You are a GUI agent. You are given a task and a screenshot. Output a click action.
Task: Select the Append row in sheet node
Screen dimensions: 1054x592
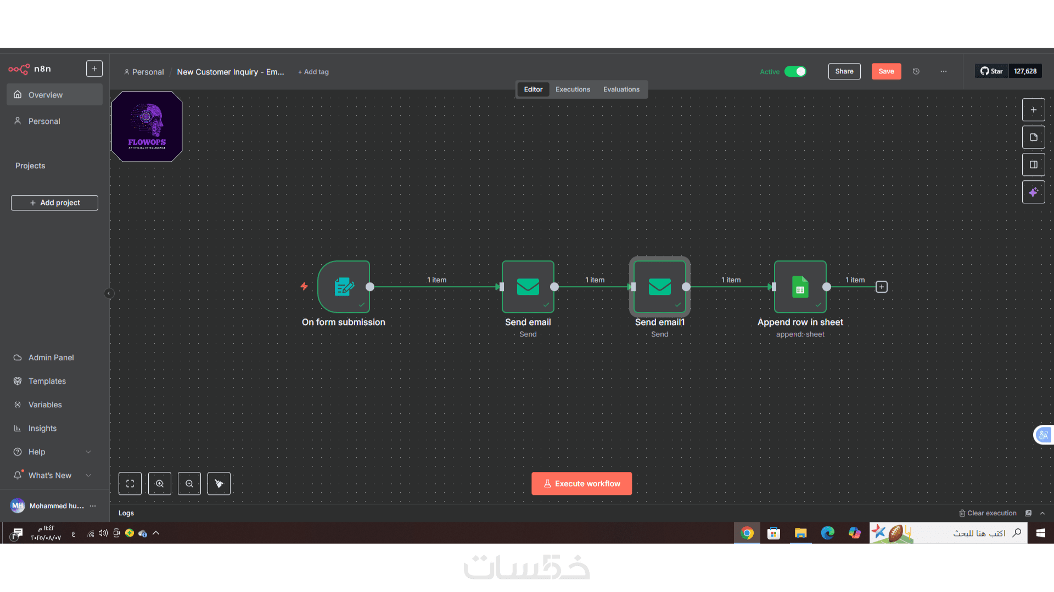coord(800,287)
